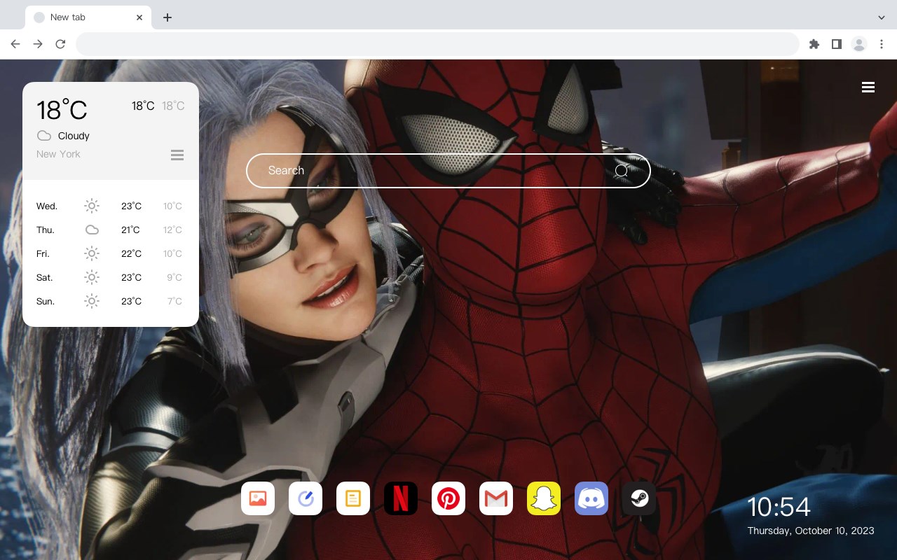Click the 22°C high for Friday
Image resolution: width=897 pixels, height=560 pixels.
click(131, 253)
